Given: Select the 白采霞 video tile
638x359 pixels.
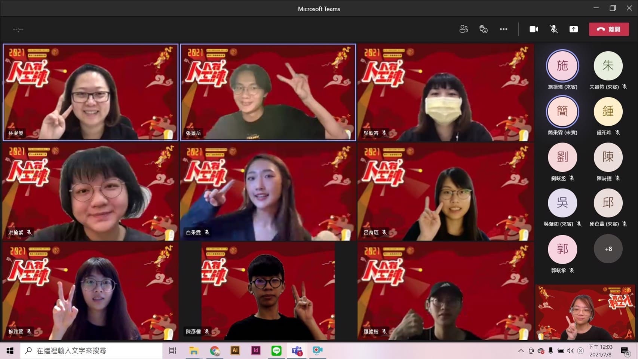Looking at the screenshot, I should tap(268, 192).
